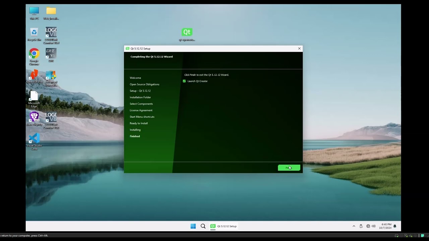The height and width of the screenshot is (241, 429).
Task: Select the Google Chrome desktop shortcut
Action: click(x=34, y=57)
